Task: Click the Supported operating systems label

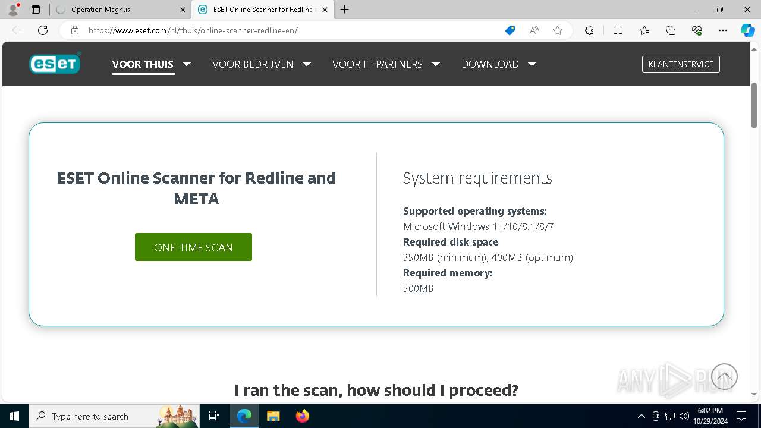Action: pos(475,211)
